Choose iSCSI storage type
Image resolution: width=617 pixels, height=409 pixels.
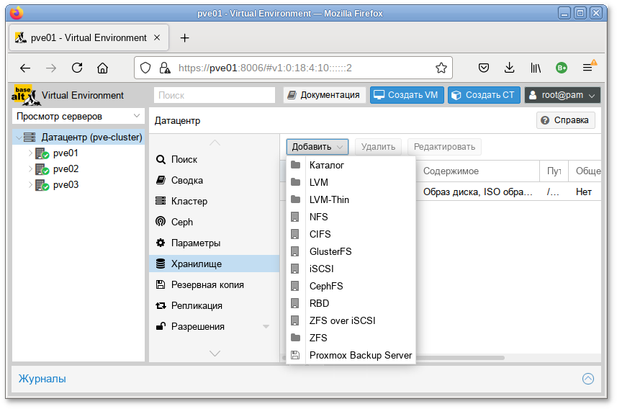click(351, 269)
